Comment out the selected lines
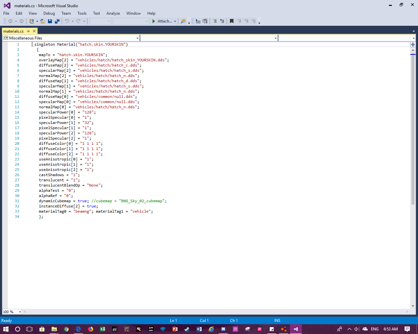This screenshot has height=334, width=418. (215, 21)
